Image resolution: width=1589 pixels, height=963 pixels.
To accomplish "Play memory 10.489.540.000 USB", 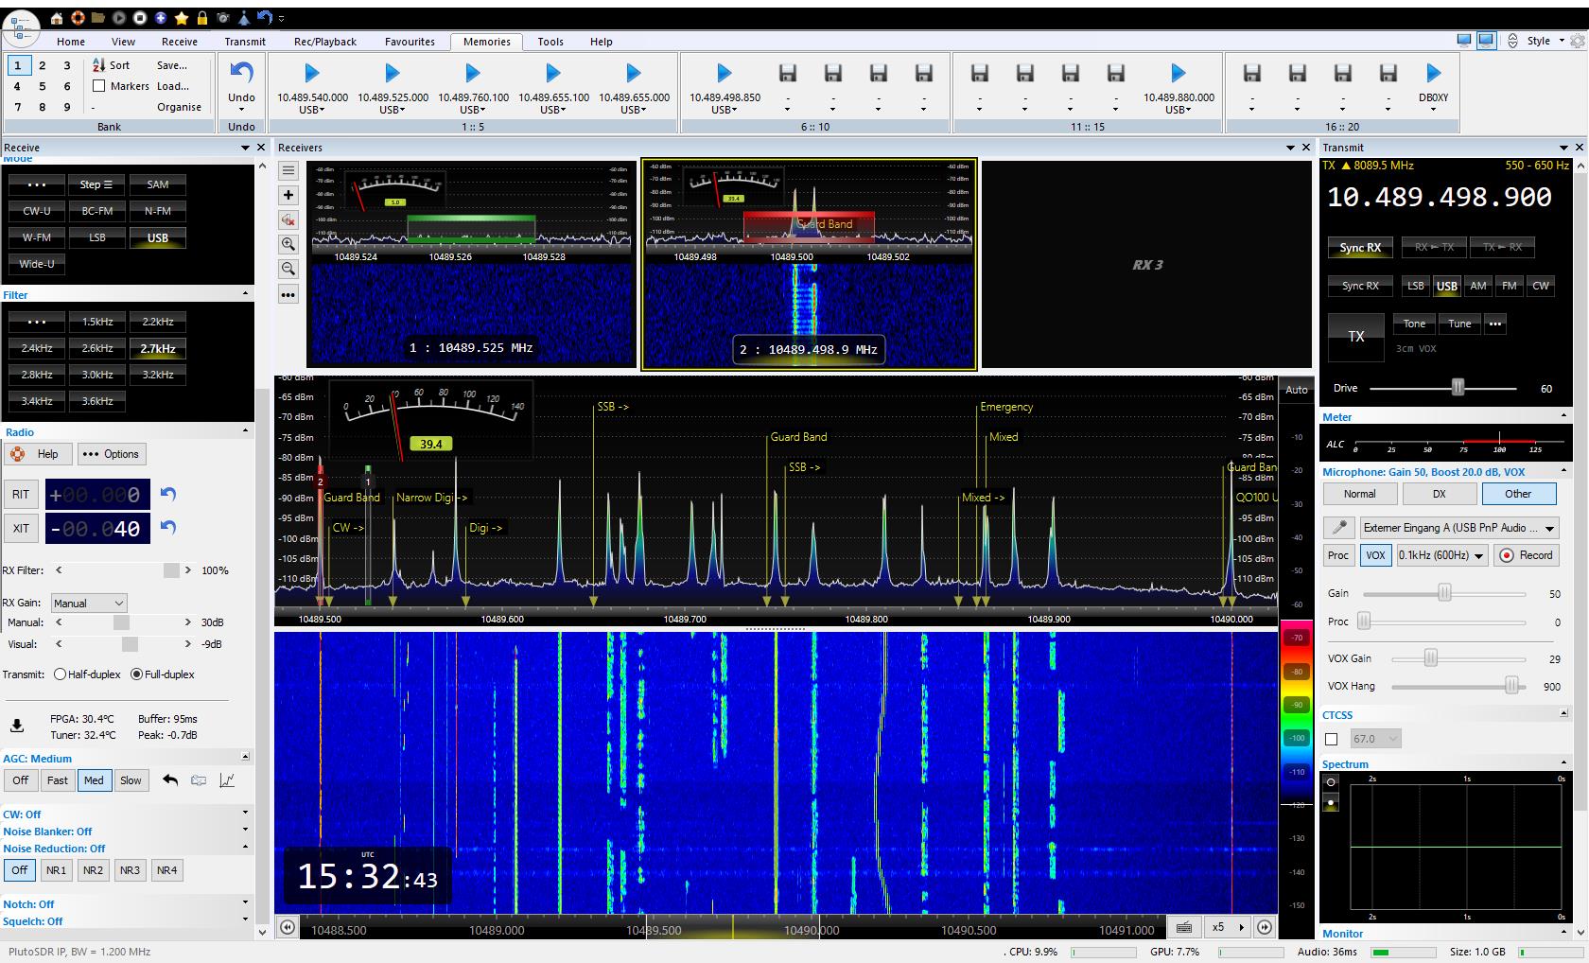I will pos(312,74).
